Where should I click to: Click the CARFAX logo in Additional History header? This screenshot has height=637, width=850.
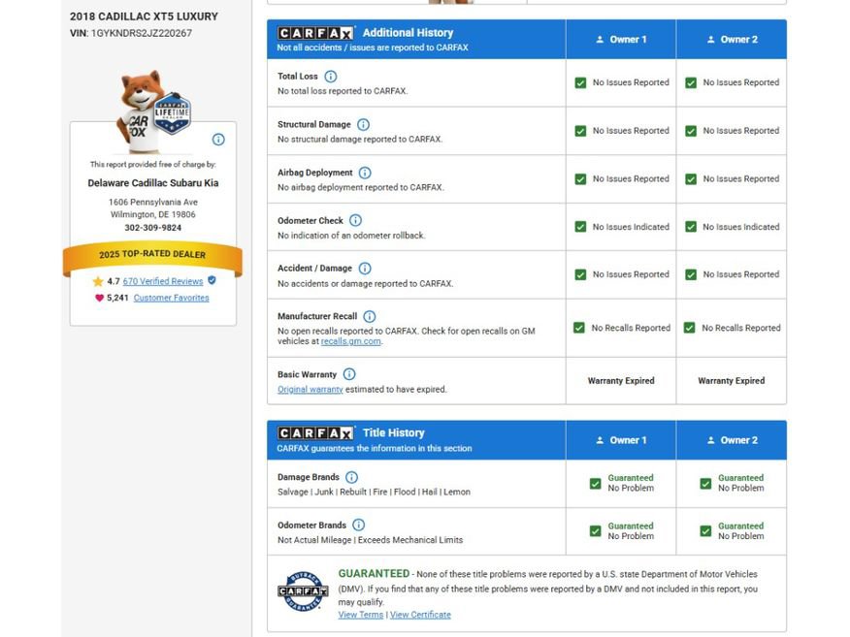pyautogui.click(x=315, y=33)
